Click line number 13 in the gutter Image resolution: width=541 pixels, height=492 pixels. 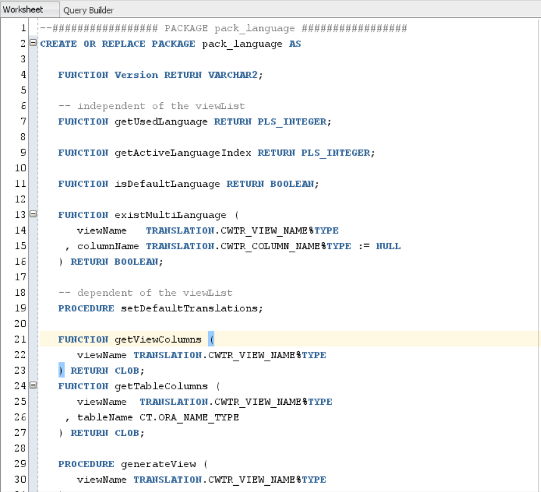pos(20,214)
